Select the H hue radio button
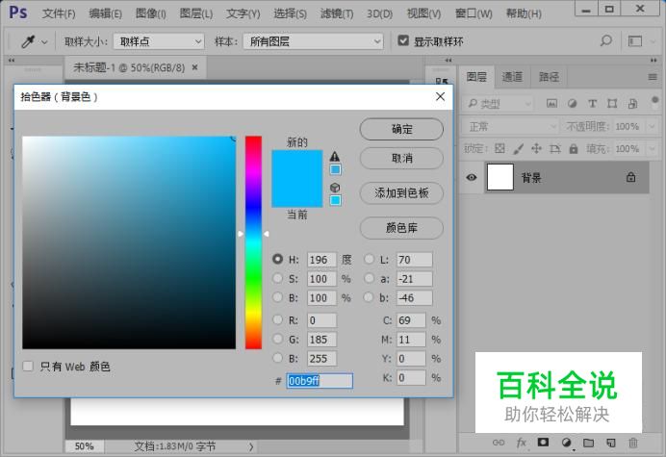Image resolution: width=666 pixels, height=457 pixels. (277, 259)
